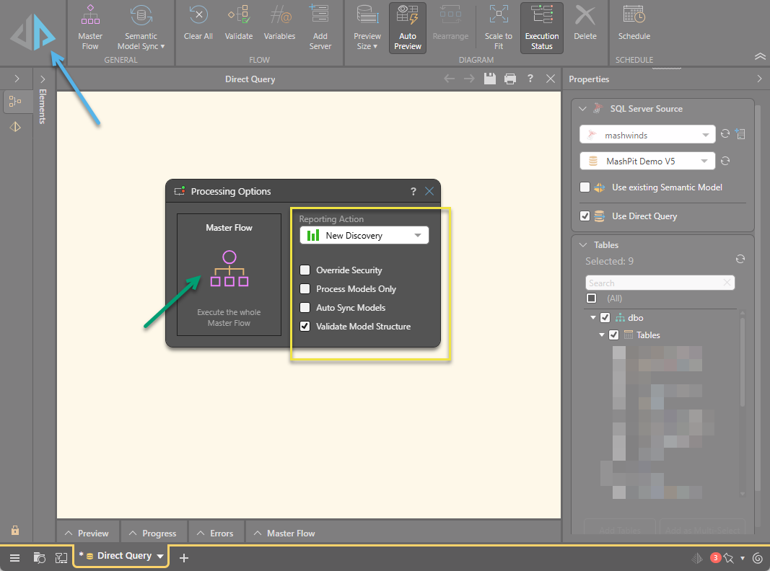Screen dimensions: 770x571
Task: Disable the Use Direct Query checkbox
Action: (585, 216)
